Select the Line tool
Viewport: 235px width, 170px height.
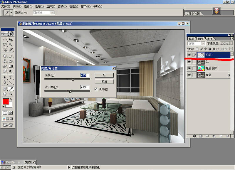11,82
